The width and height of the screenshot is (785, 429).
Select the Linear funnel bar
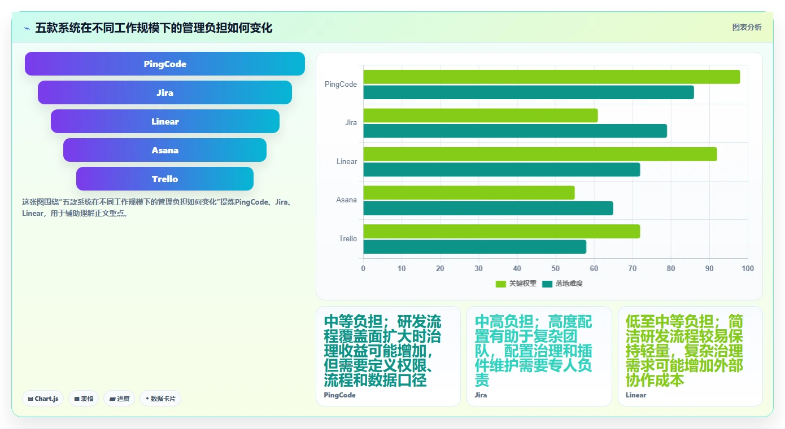(x=165, y=121)
